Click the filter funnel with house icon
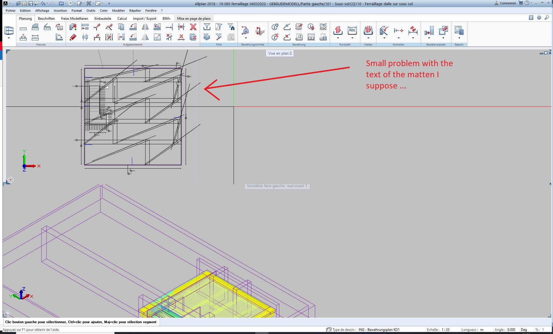 click(x=231, y=27)
